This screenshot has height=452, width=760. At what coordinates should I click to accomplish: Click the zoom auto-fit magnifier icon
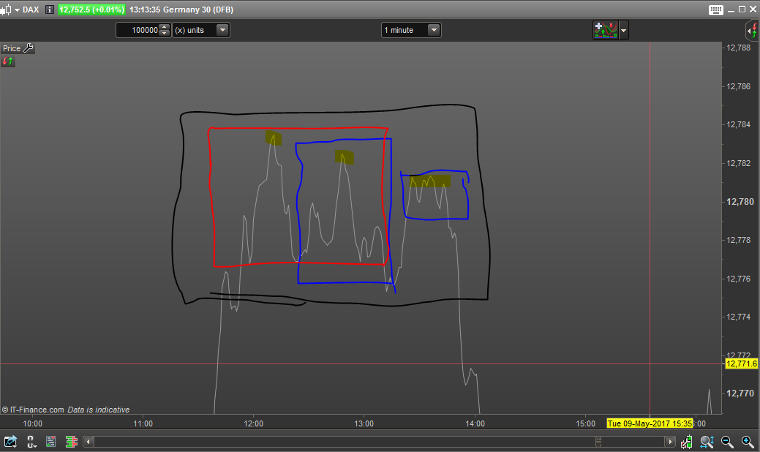pyautogui.click(x=707, y=441)
